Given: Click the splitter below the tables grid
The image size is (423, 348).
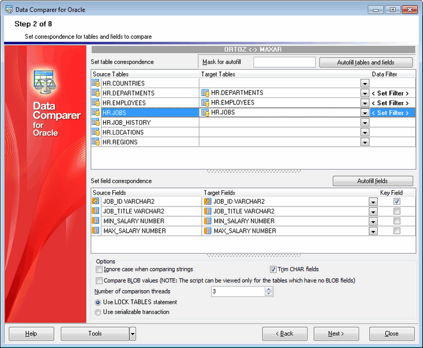Looking at the screenshot, I should 254,171.
